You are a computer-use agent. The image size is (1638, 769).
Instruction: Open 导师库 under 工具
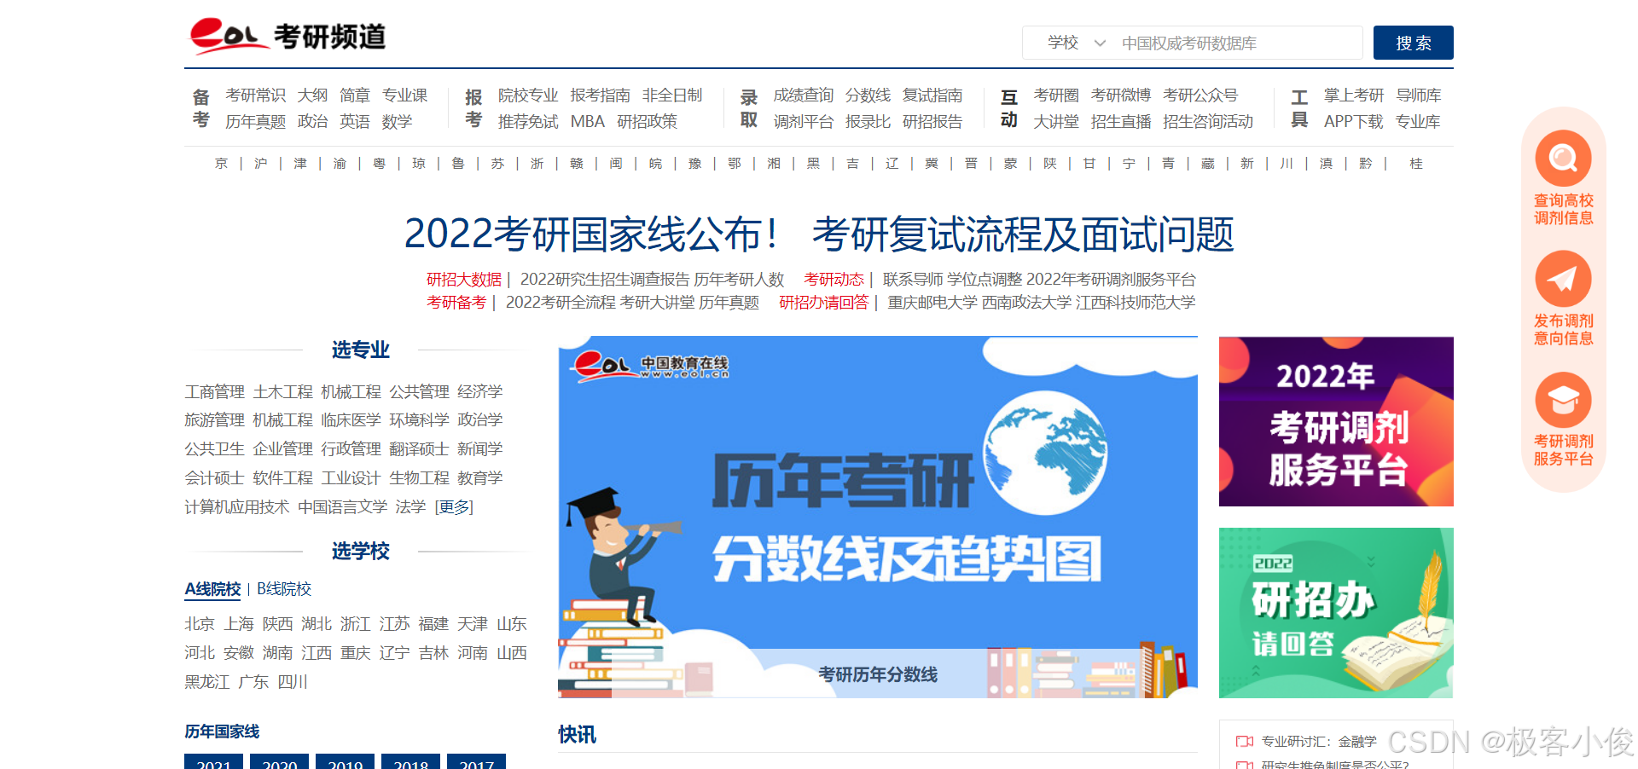coord(1419,95)
